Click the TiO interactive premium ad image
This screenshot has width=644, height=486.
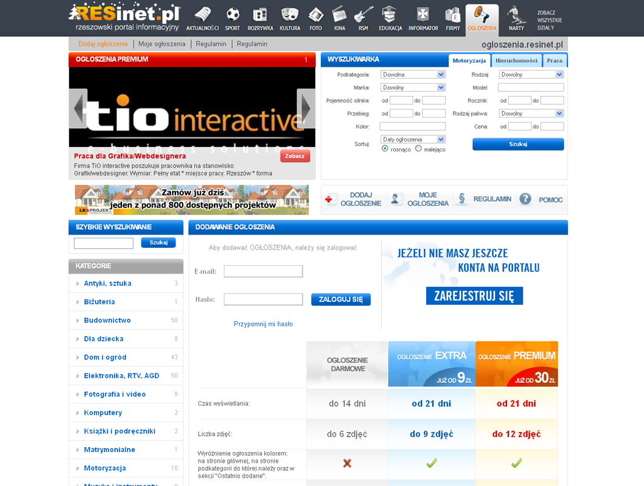(x=192, y=107)
